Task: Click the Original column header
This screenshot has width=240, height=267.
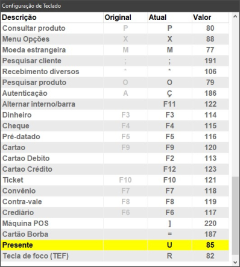Action: (125, 17)
